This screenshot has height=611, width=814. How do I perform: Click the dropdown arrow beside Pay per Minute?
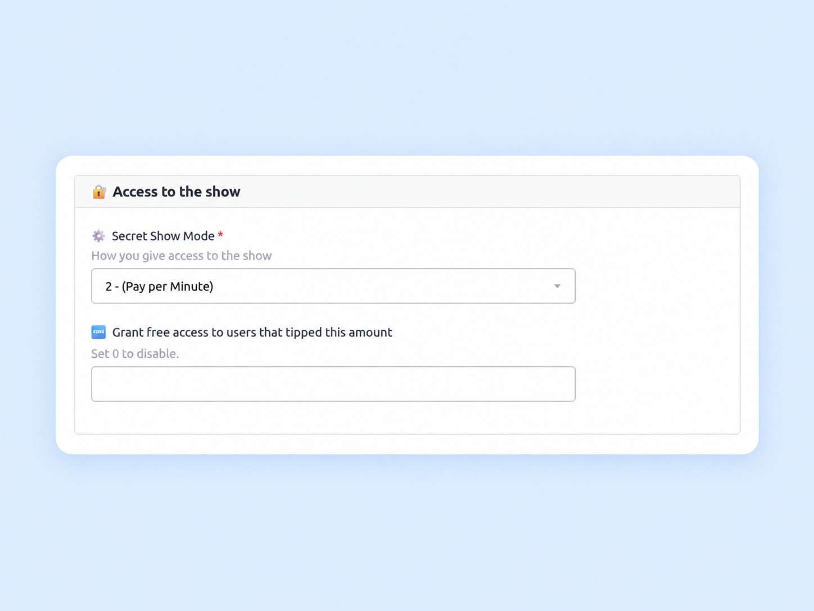click(x=557, y=286)
